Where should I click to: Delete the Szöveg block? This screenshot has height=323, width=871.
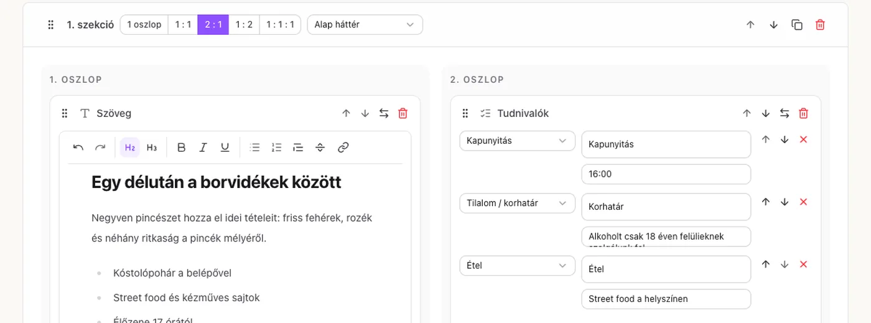click(403, 113)
